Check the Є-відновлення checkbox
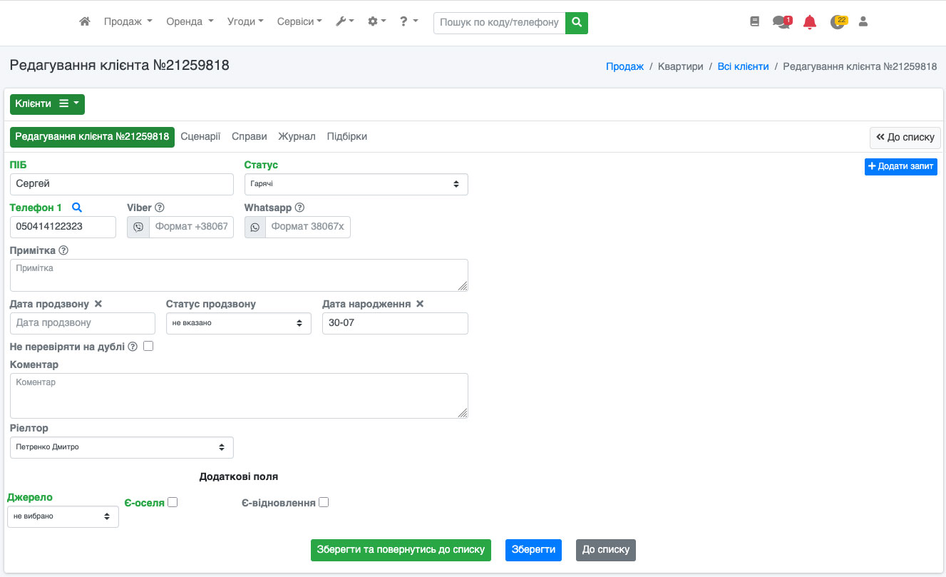946x577 pixels. click(x=324, y=502)
